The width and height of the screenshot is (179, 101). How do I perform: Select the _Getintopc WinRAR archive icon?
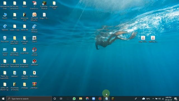coord(34,85)
